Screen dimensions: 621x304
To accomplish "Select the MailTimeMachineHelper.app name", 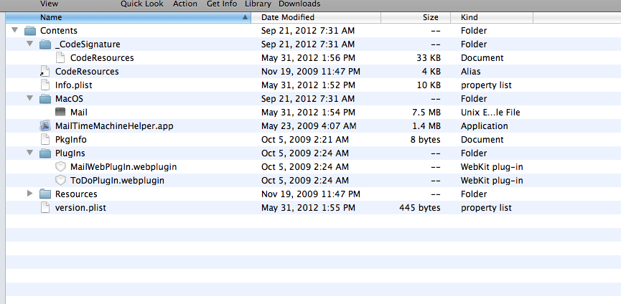I will click(x=114, y=126).
